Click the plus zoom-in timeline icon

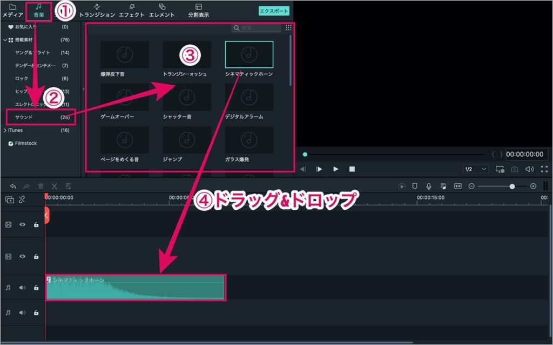(533, 186)
